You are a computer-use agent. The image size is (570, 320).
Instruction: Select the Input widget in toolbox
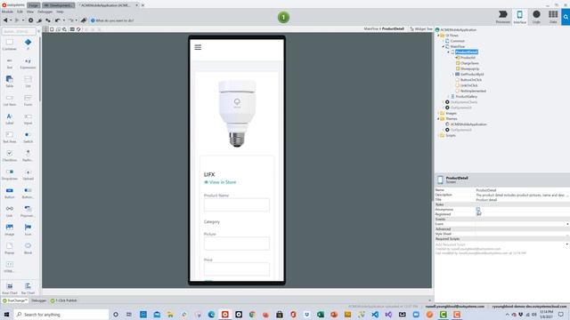point(28,119)
